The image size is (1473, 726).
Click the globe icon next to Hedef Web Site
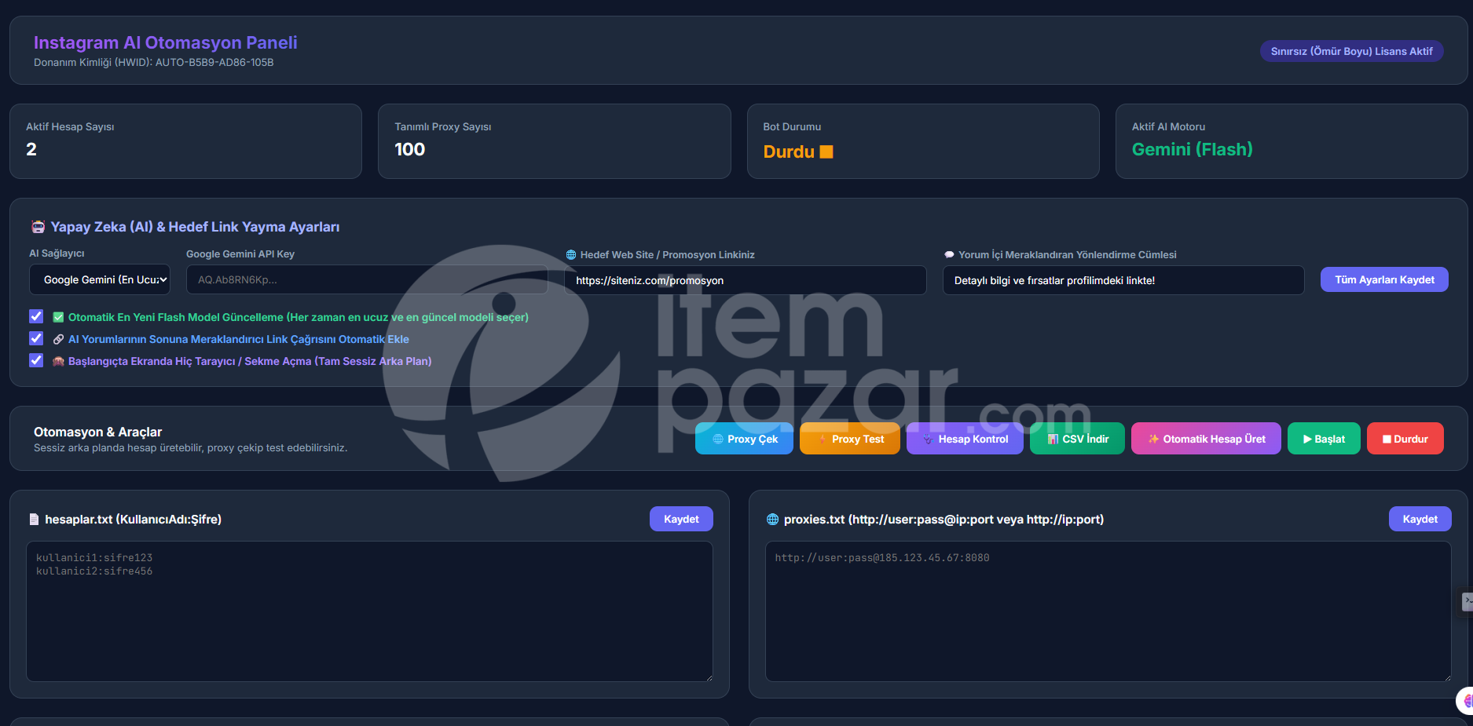[x=571, y=255]
